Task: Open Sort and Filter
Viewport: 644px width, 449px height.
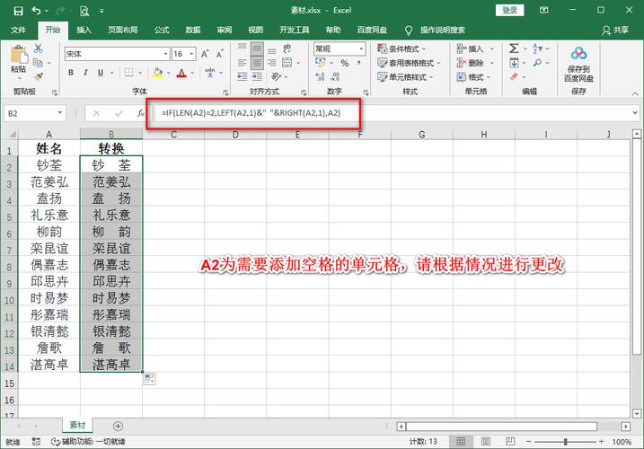Action: pos(538,48)
